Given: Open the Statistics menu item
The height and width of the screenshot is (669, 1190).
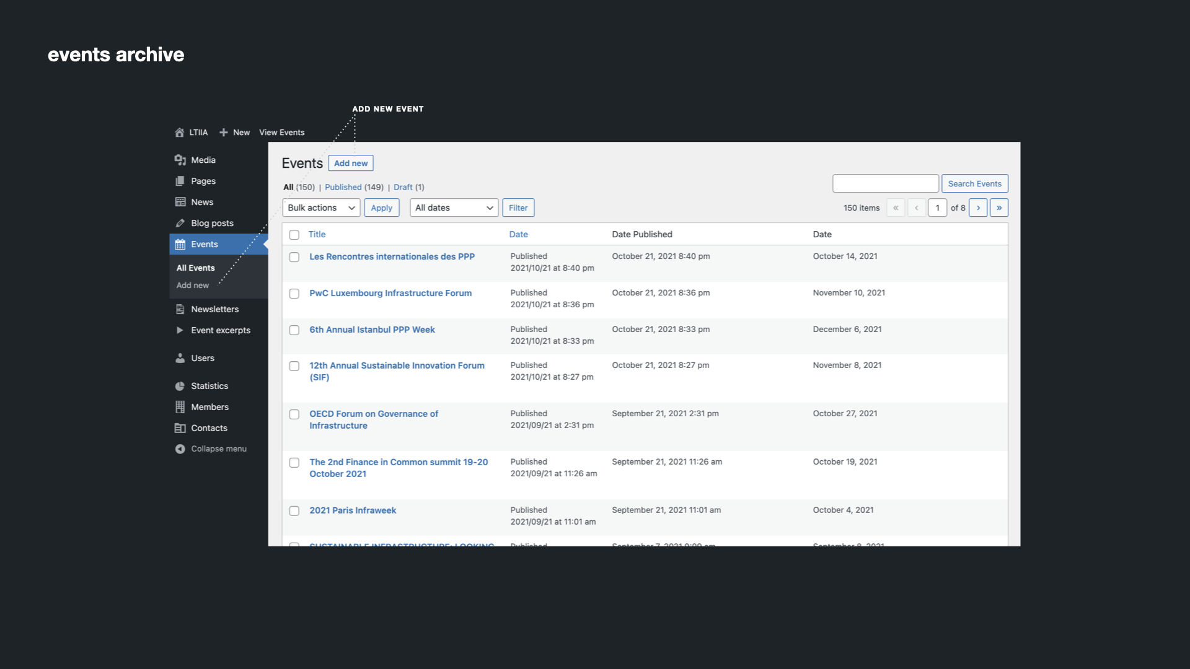Looking at the screenshot, I should click(209, 386).
